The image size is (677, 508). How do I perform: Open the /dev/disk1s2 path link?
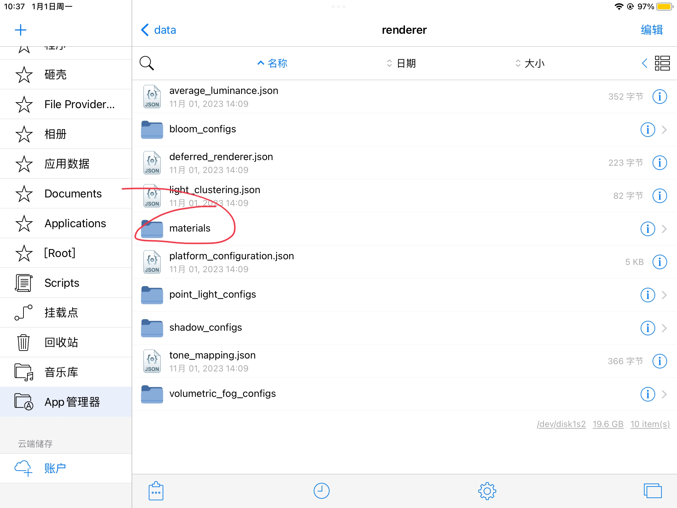[x=561, y=424]
